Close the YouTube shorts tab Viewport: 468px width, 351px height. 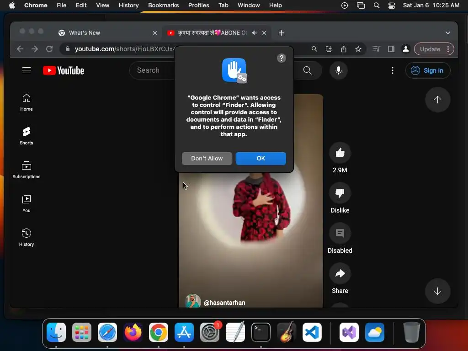(264, 33)
